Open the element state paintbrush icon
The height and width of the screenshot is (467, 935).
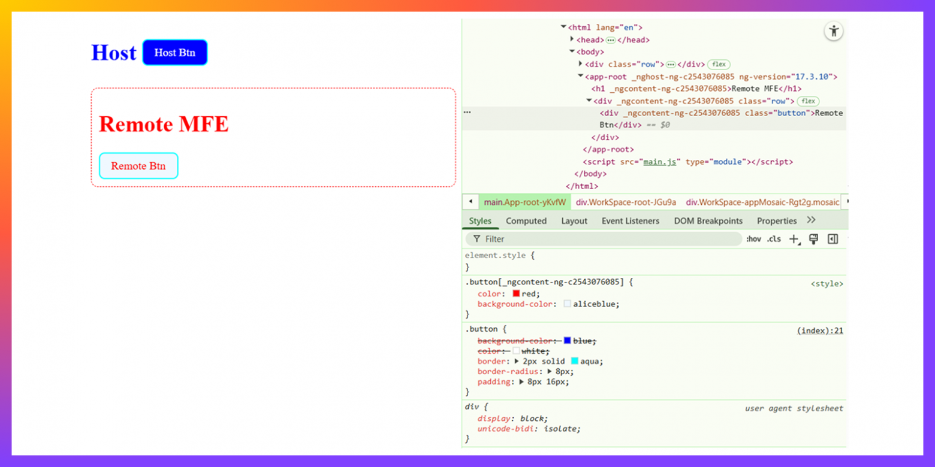pos(813,239)
